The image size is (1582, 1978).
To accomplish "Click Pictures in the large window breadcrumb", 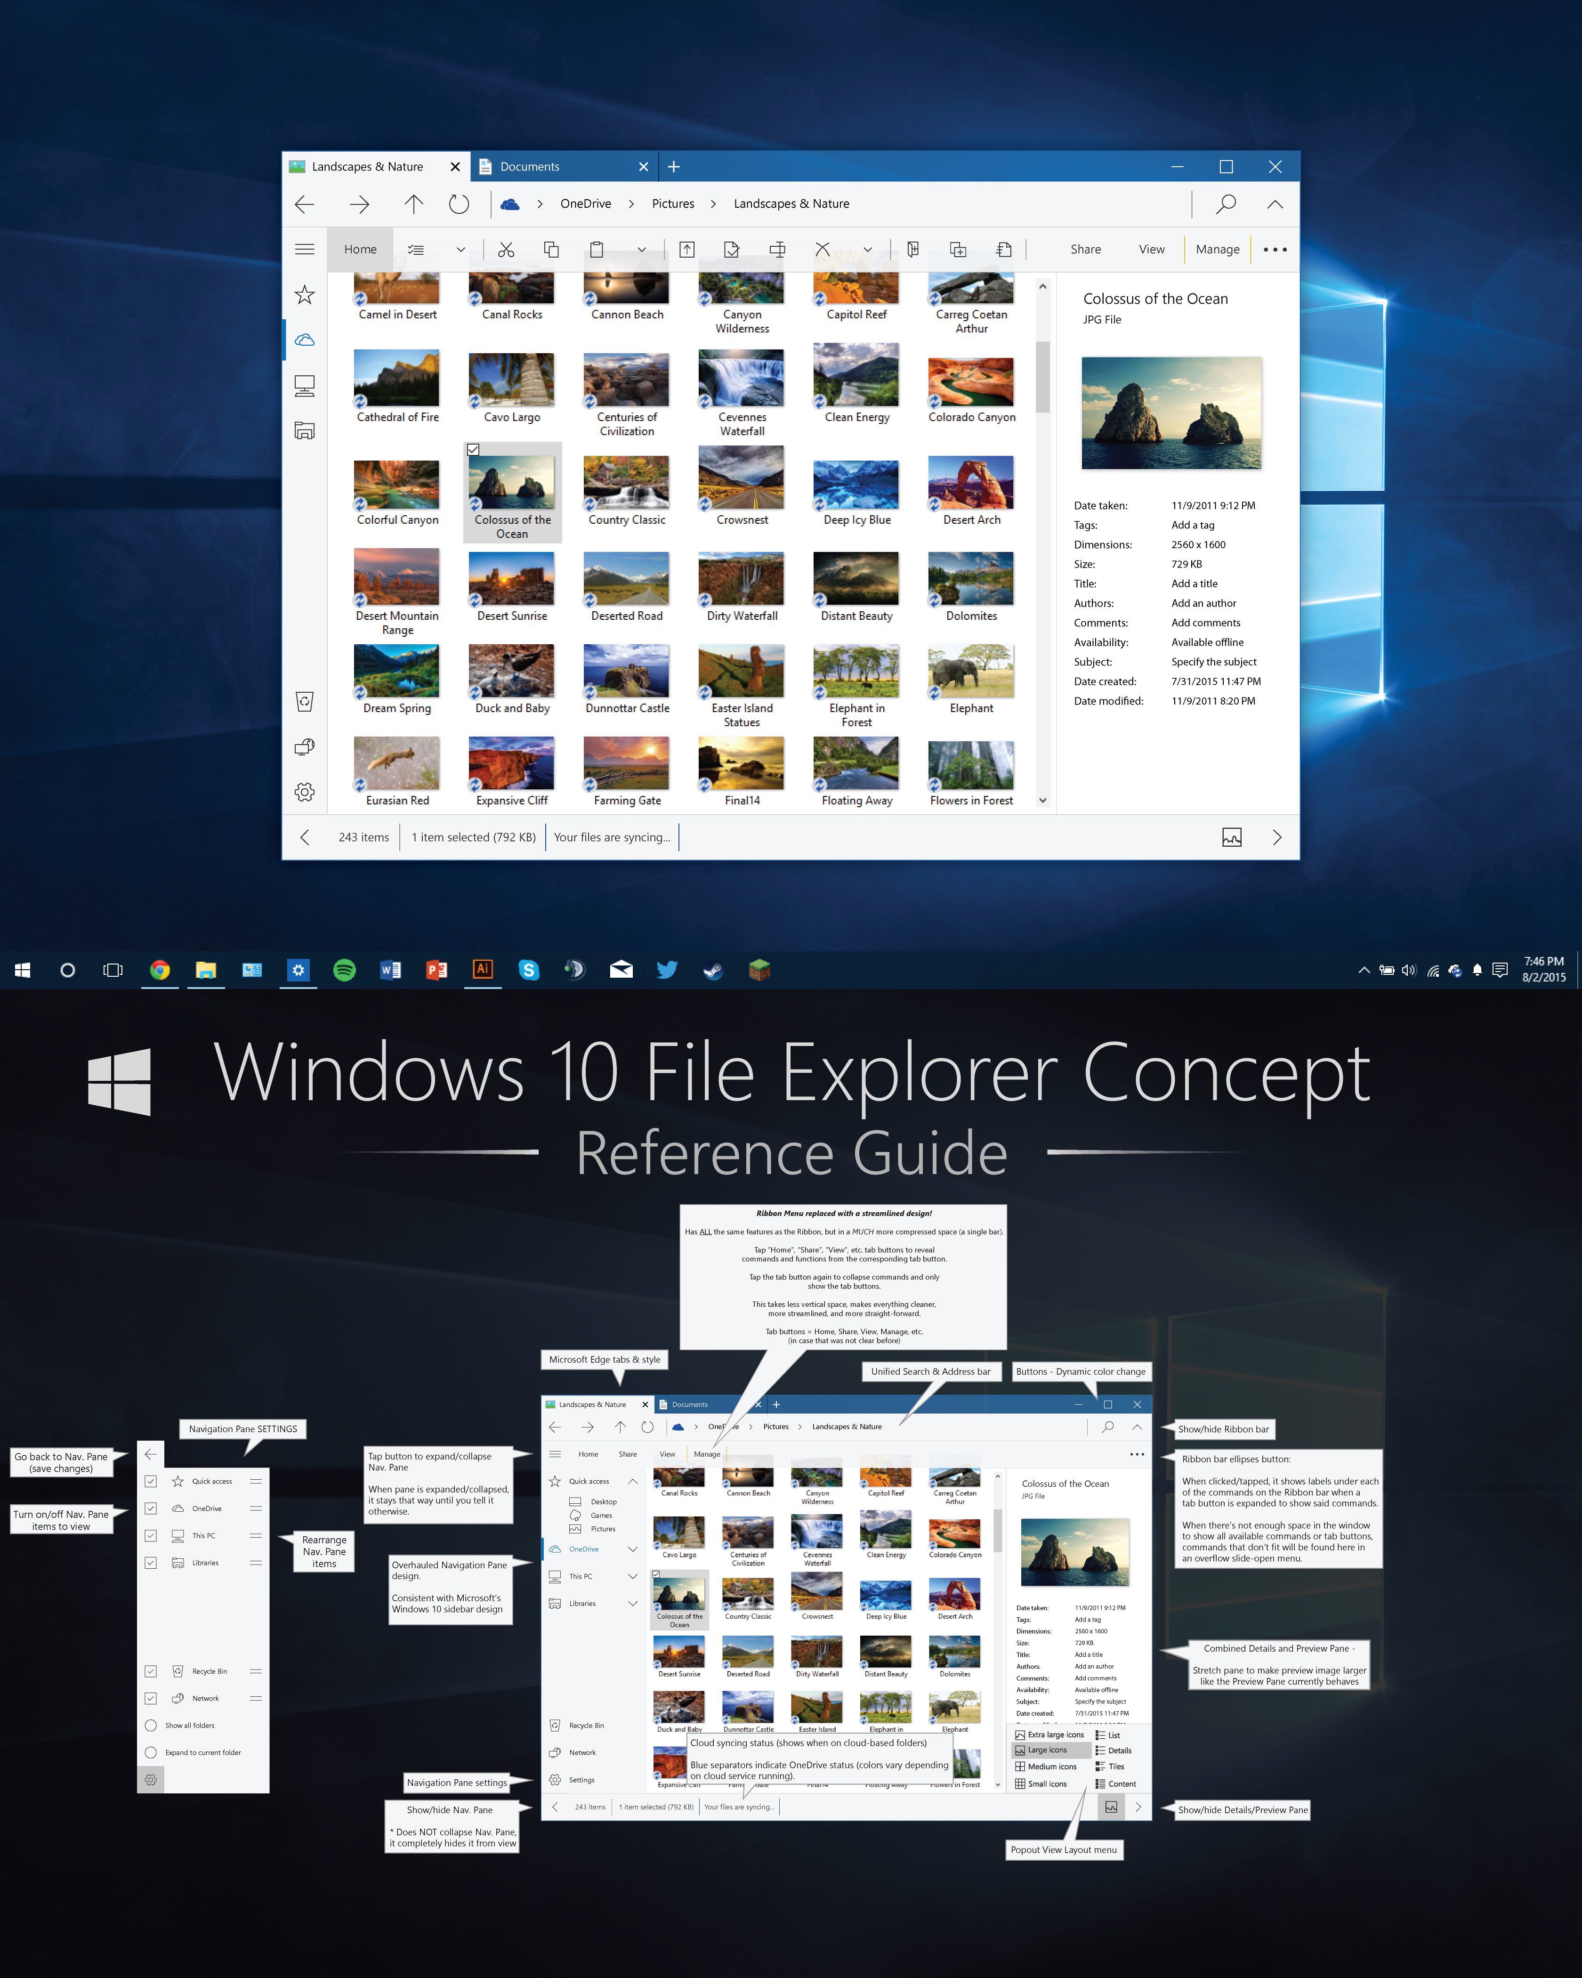I will [672, 203].
